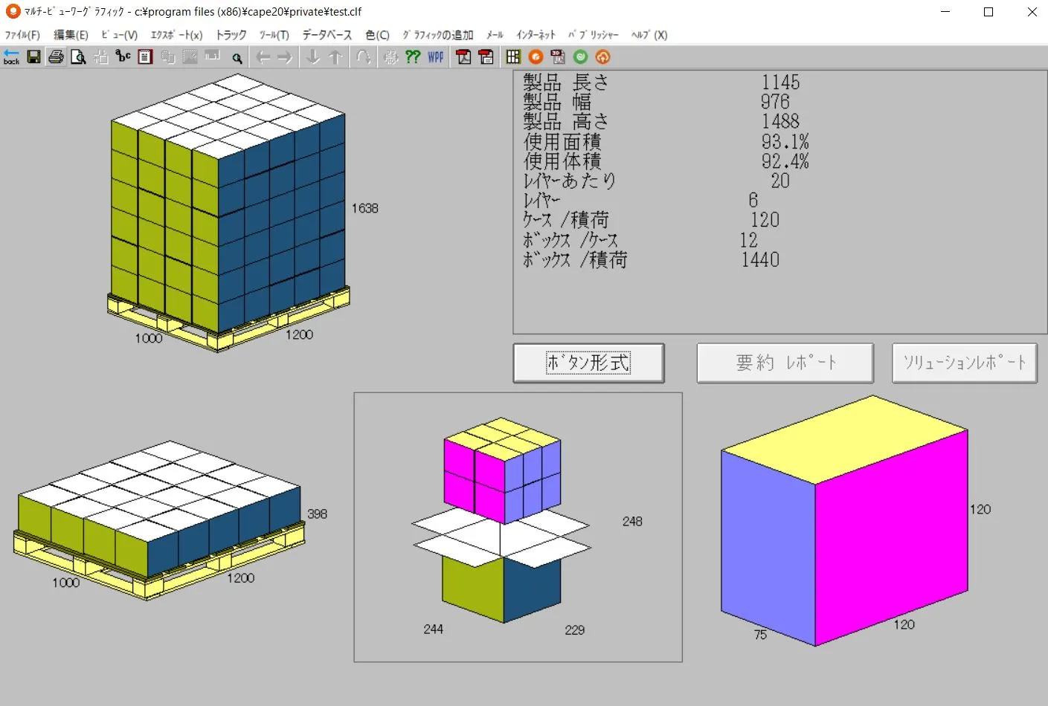Screen dimensions: 1048x706
Task: Open the ソリューションレポート report
Action: click(964, 363)
